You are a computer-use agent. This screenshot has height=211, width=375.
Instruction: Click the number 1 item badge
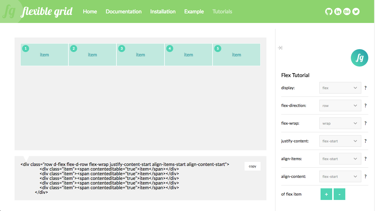coord(26,49)
